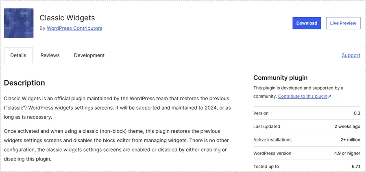Click the Classic Widgets plugin icon
The image size is (366, 172).
click(x=19, y=23)
